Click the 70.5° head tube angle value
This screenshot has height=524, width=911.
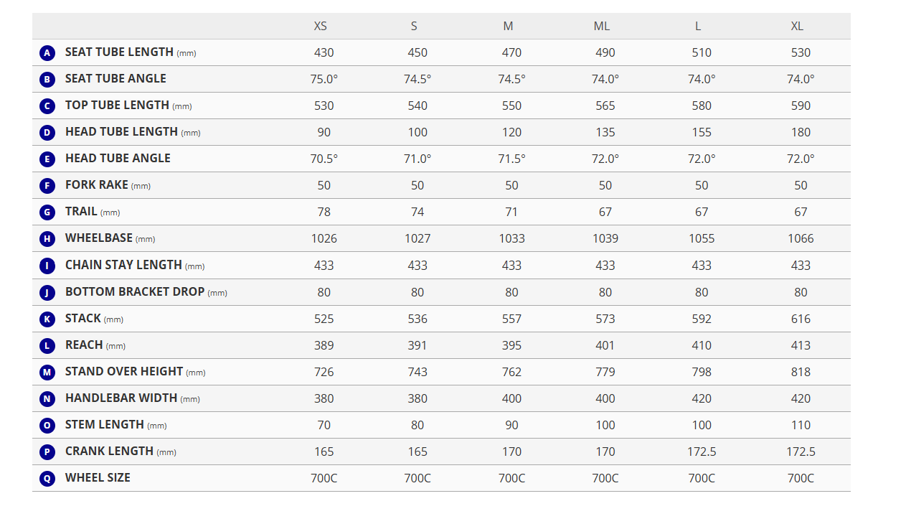click(324, 159)
